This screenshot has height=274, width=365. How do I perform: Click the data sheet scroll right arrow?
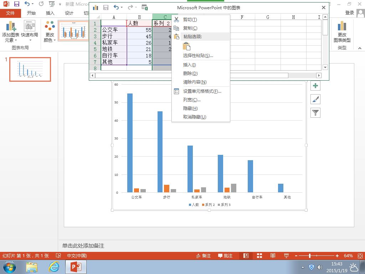319,75
